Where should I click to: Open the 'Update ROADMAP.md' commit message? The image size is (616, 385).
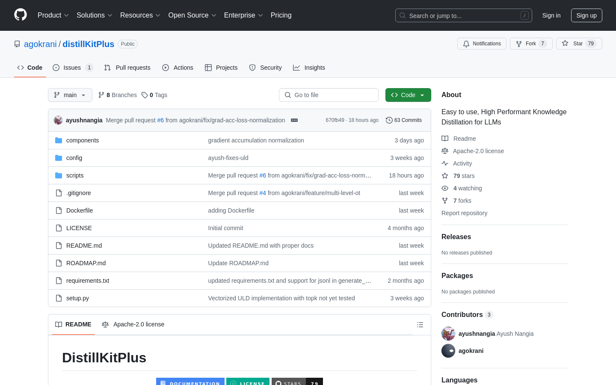(x=238, y=263)
